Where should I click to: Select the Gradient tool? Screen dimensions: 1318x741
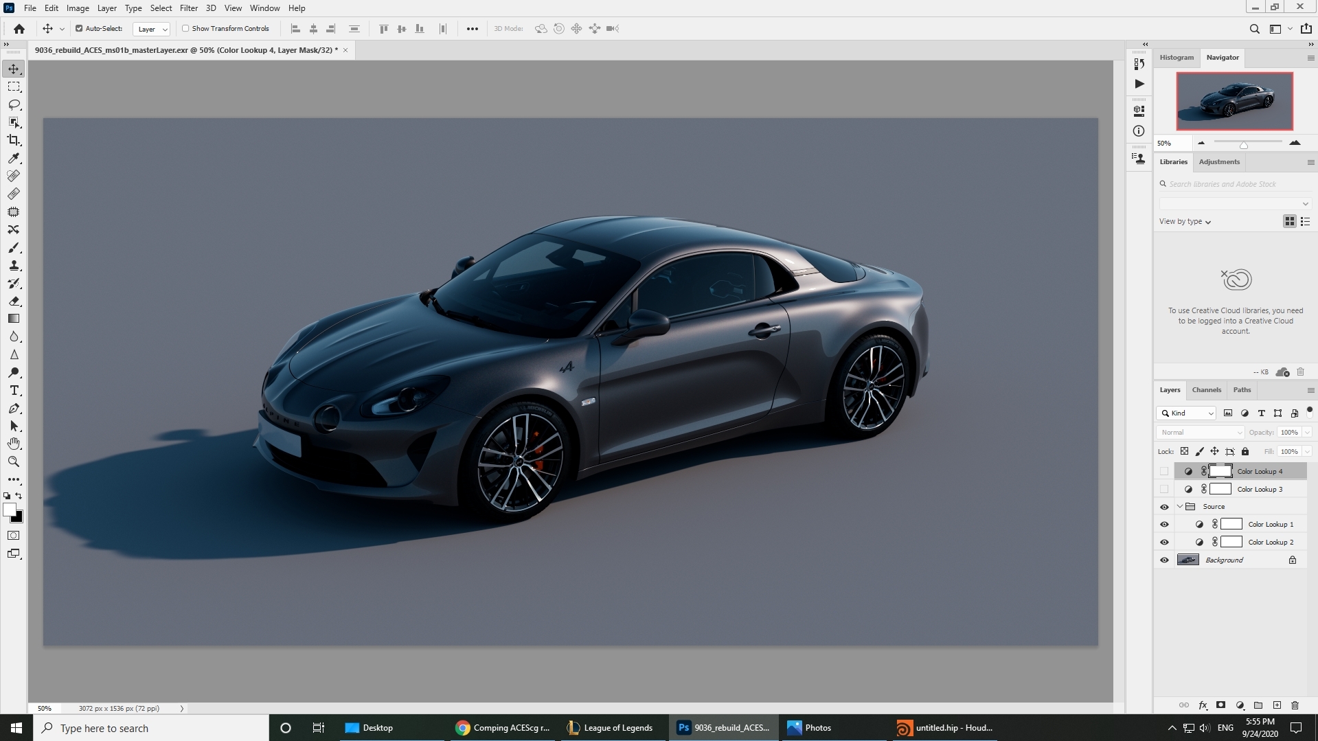(14, 319)
